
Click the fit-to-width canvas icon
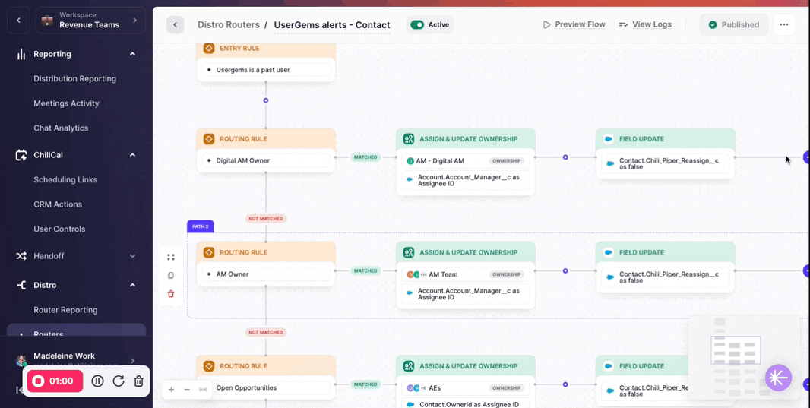pos(202,390)
